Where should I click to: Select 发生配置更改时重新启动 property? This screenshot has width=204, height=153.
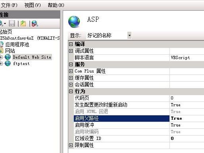(x=121, y=105)
